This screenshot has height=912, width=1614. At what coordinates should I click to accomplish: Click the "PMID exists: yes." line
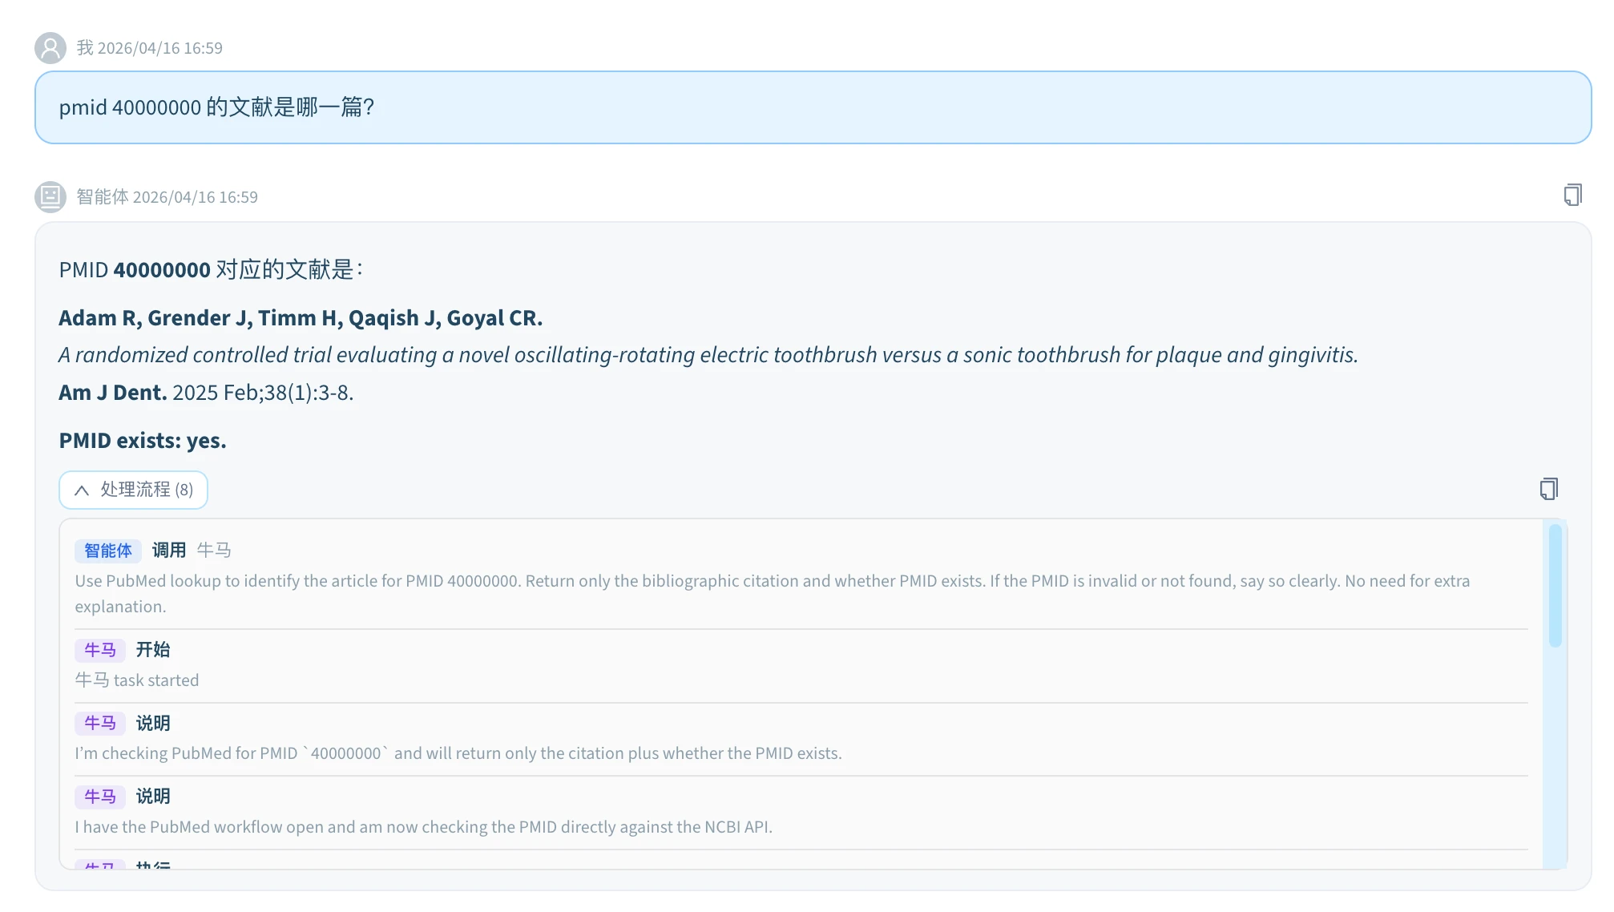(143, 441)
